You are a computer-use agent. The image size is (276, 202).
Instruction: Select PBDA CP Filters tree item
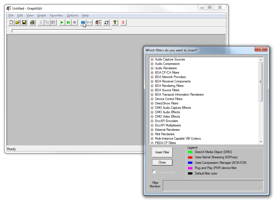tap(166, 143)
